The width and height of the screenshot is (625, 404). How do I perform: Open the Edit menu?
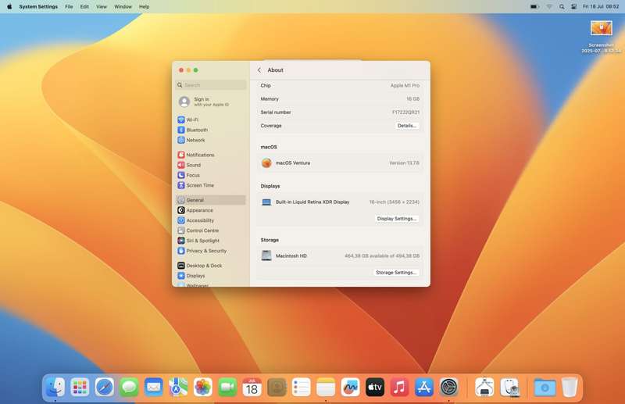pos(84,6)
